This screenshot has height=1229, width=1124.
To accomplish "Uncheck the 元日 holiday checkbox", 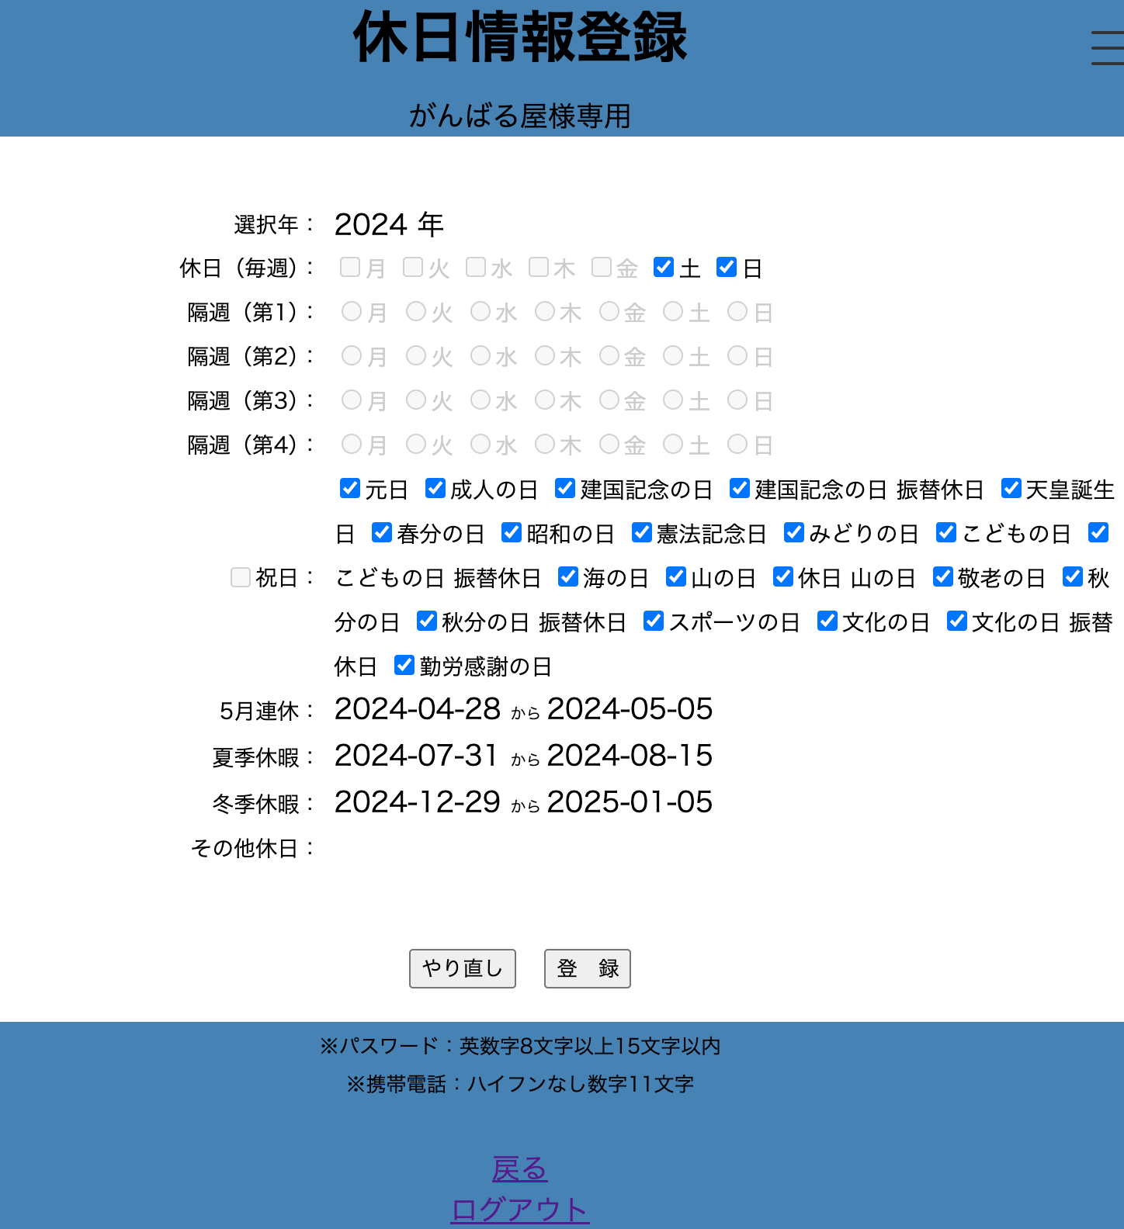I will coord(350,488).
